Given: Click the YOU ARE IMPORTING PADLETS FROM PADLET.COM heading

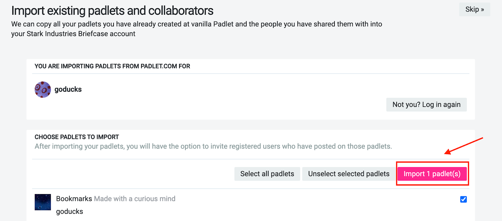Looking at the screenshot, I should pyautogui.click(x=112, y=66).
